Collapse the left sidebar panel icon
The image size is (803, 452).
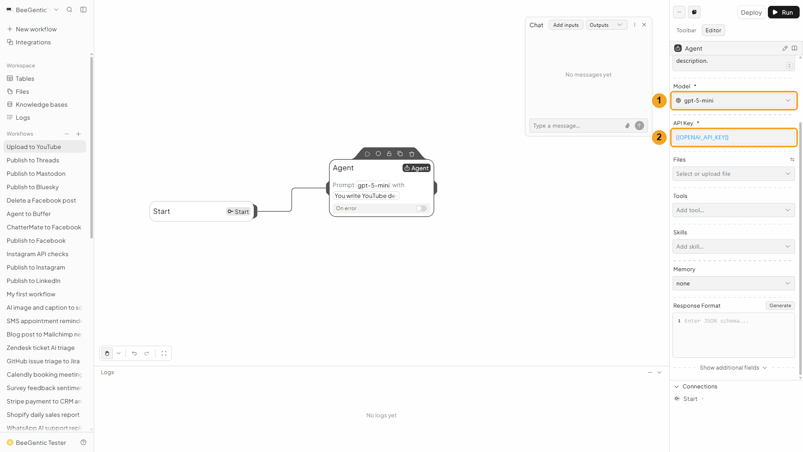coord(83,10)
